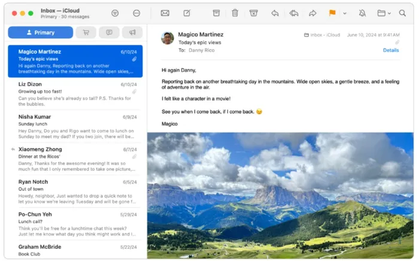The width and height of the screenshot is (419, 261).
Task: Open the search magnifier
Action: click(402, 13)
